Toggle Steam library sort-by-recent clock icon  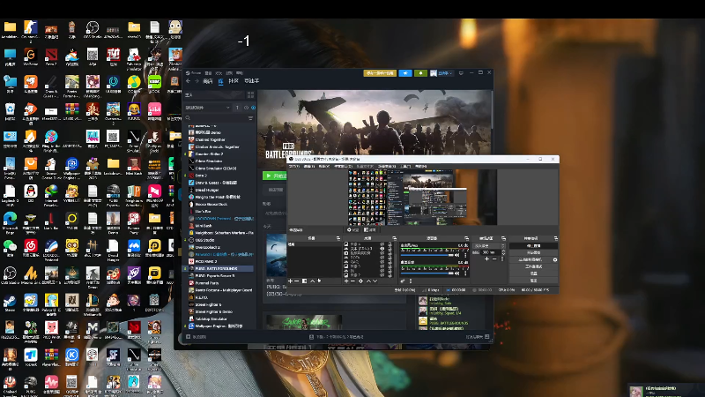(246, 108)
